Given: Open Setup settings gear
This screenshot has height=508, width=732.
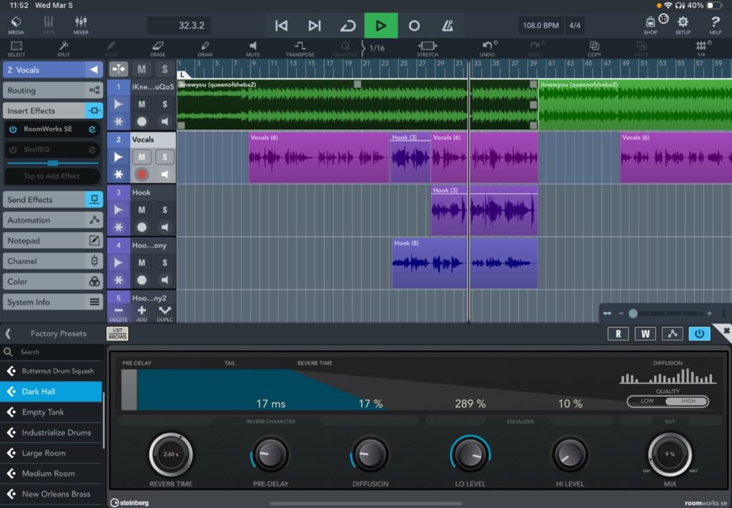Looking at the screenshot, I should (683, 25).
